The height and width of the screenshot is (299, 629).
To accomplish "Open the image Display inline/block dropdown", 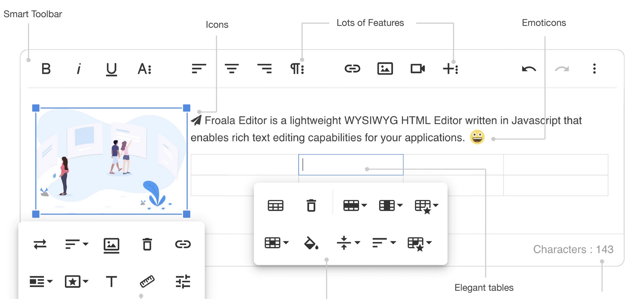I will [x=41, y=281].
